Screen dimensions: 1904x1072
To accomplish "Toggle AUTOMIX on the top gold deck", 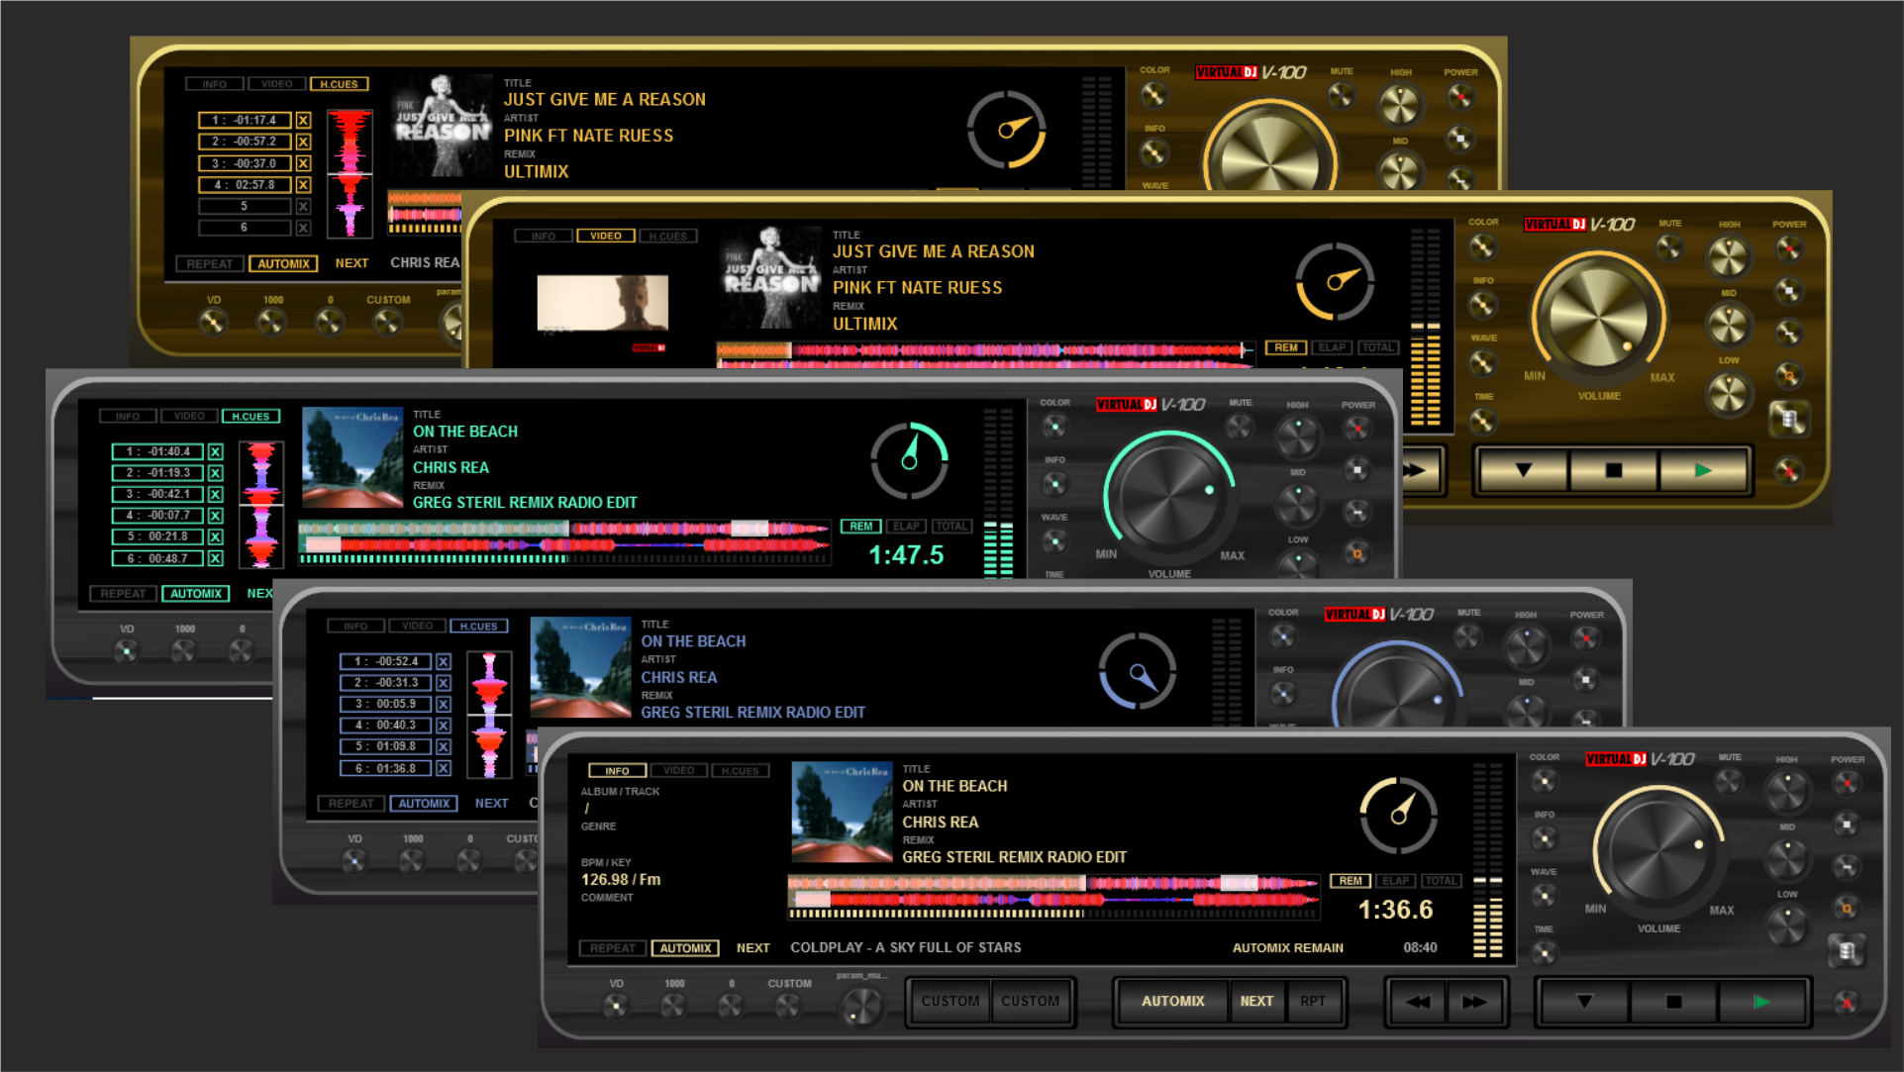I will (x=284, y=264).
